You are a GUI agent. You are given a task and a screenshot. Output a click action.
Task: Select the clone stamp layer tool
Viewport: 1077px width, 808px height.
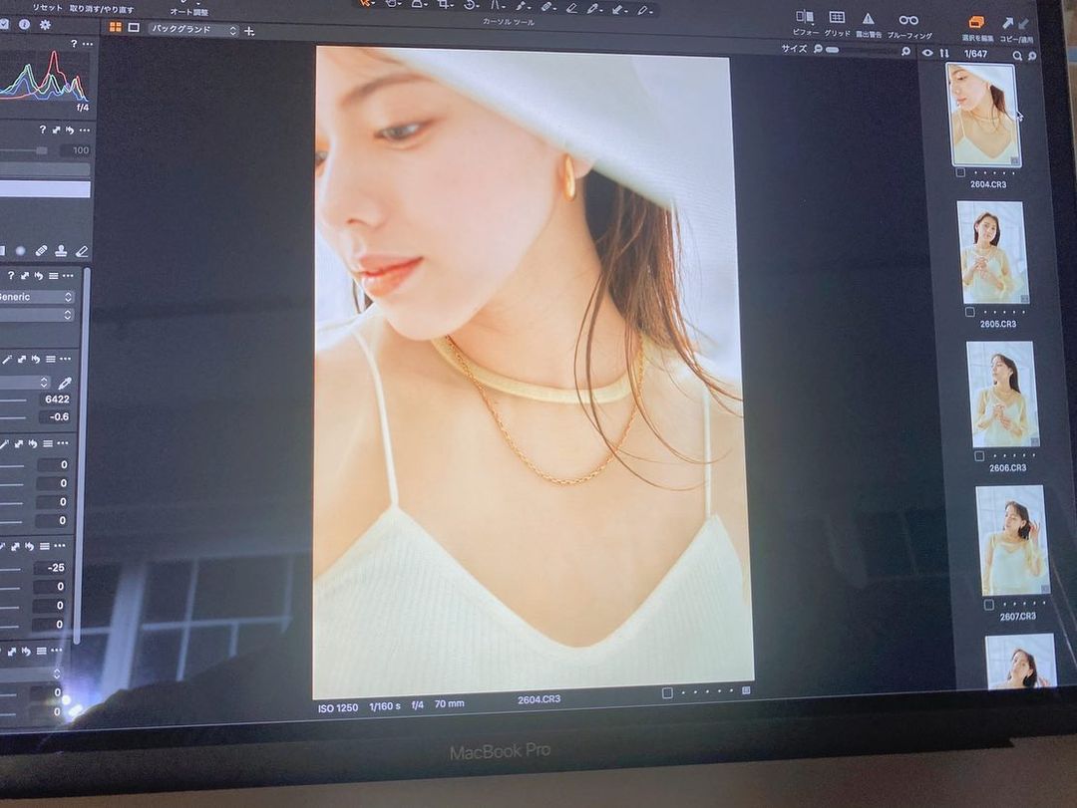[x=61, y=251]
